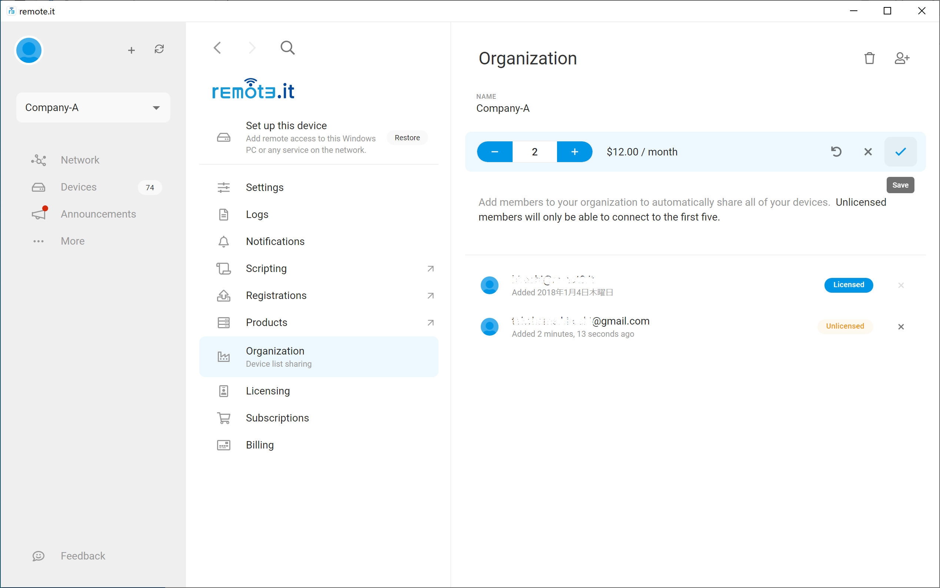Viewport: 940px width, 588px height.
Task: Click the Notifications bell icon
Action: (223, 242)
